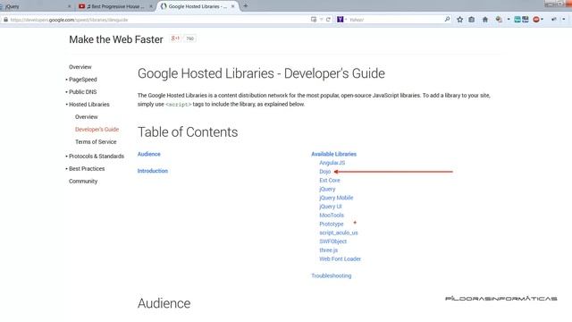The height and width of the screenshot is (322, 572).
Task: Click the arrow-shaped toolbar extension icon
Action: click(x=554, y=20)
